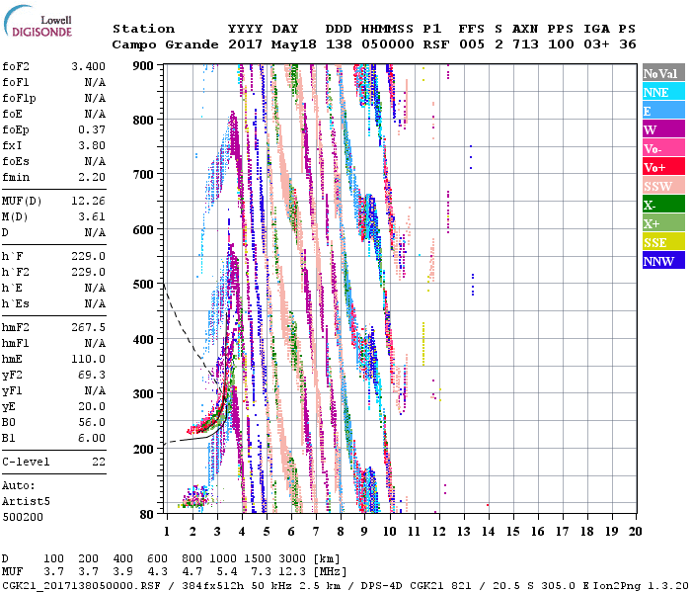Click the 20 MHz frequency axis label
The height and width of the screenshot is (593, 691).
635,532
